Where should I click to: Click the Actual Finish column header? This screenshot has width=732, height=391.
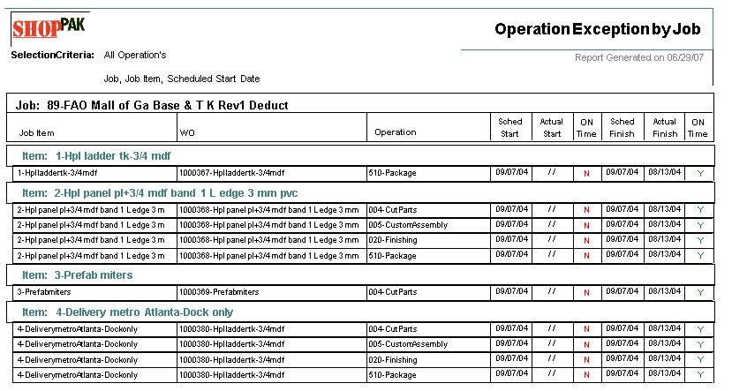coord(663,127)
